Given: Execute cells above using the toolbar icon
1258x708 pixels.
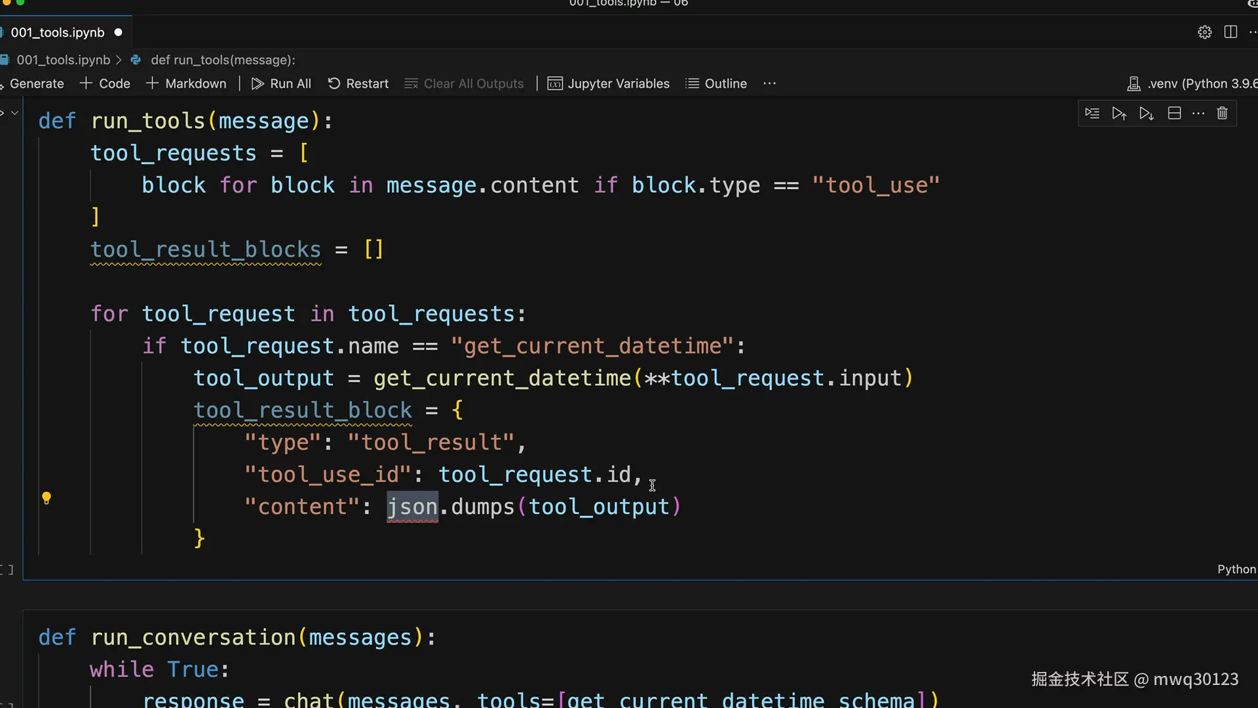Looking at the screenshot, I should pyautogui.click(x=1119, y=113).
